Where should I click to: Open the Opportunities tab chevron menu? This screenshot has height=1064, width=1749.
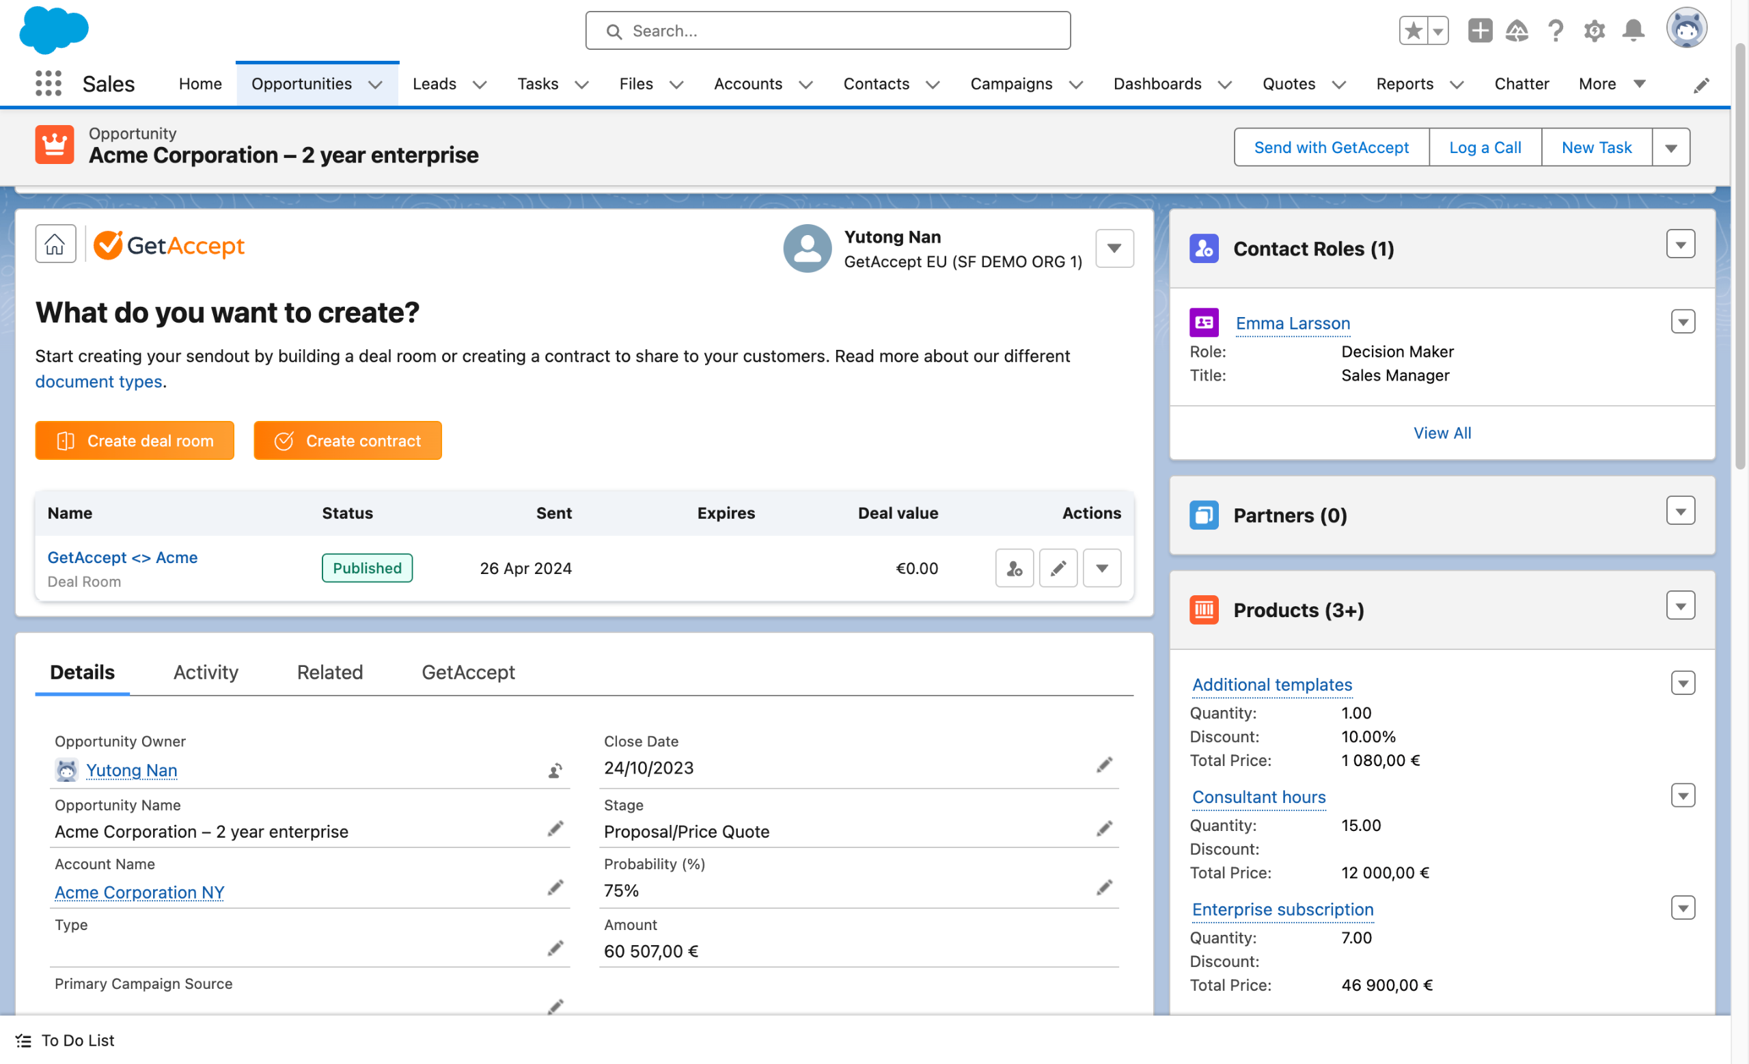[376, 85]
